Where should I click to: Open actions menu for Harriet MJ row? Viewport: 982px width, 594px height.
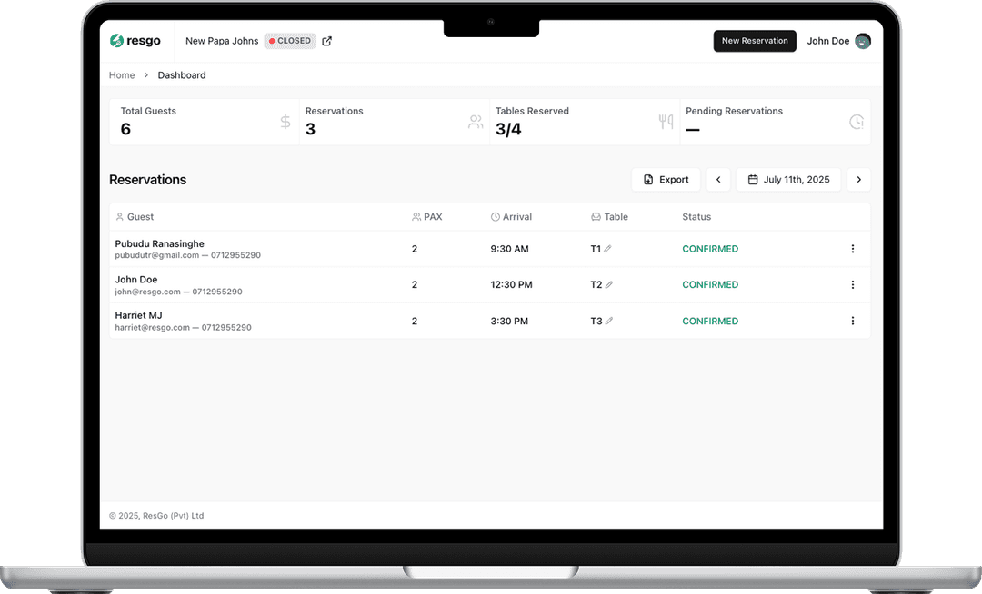pos(852,321)
